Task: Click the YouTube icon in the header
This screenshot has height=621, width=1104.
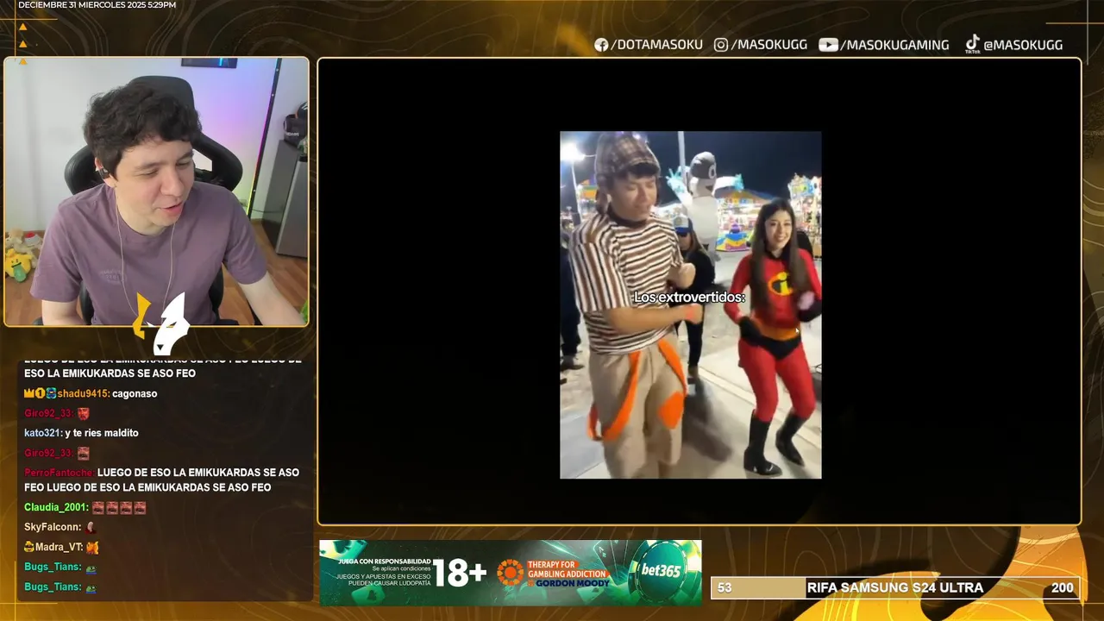Action: click(x=828, y=45)
